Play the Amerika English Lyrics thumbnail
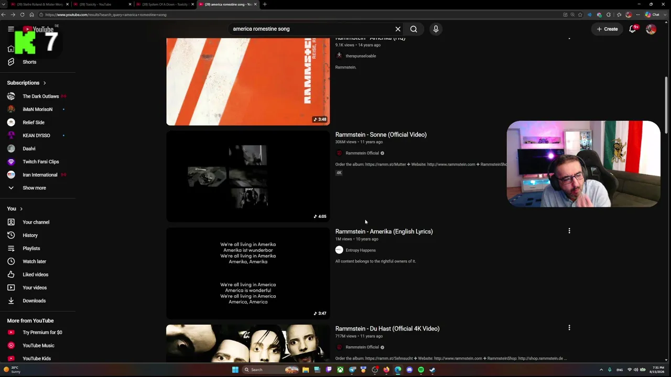The width and height of the screenshot is (671, 377). coord(248,273)
